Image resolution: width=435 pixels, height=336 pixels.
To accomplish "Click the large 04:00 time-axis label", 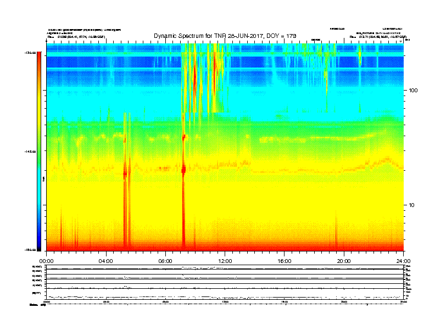I will [x=106, y=261].
